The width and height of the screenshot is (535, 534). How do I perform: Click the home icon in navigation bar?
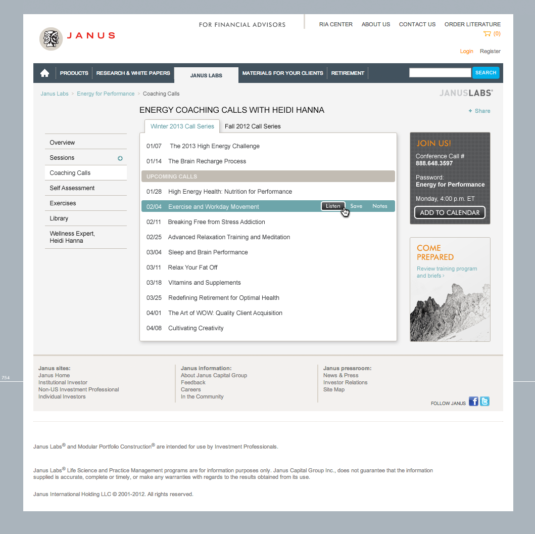[44, 73]
